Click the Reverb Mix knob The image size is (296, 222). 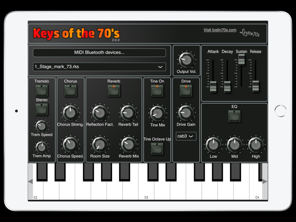pos(129,145)
